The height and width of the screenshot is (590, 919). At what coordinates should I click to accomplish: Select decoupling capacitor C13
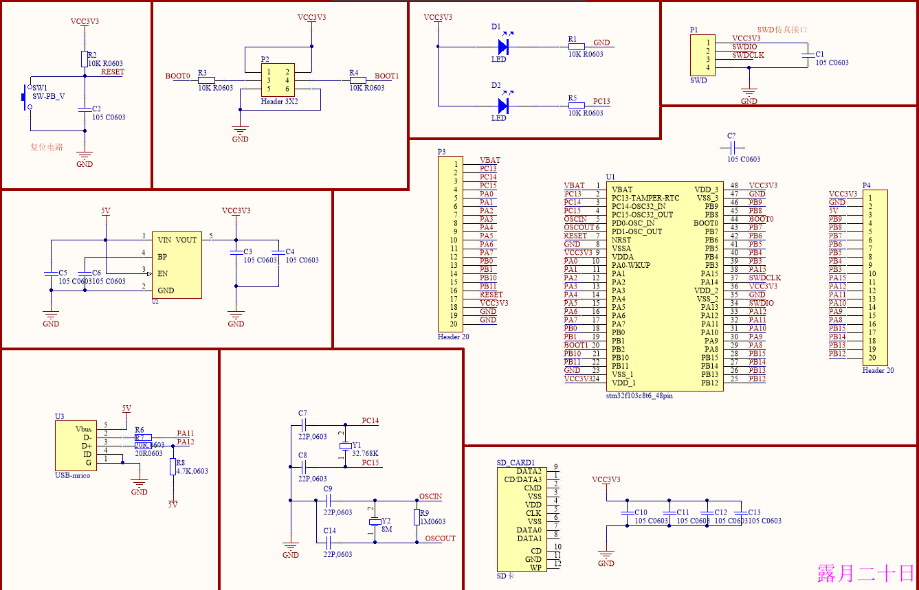point(740,513)
